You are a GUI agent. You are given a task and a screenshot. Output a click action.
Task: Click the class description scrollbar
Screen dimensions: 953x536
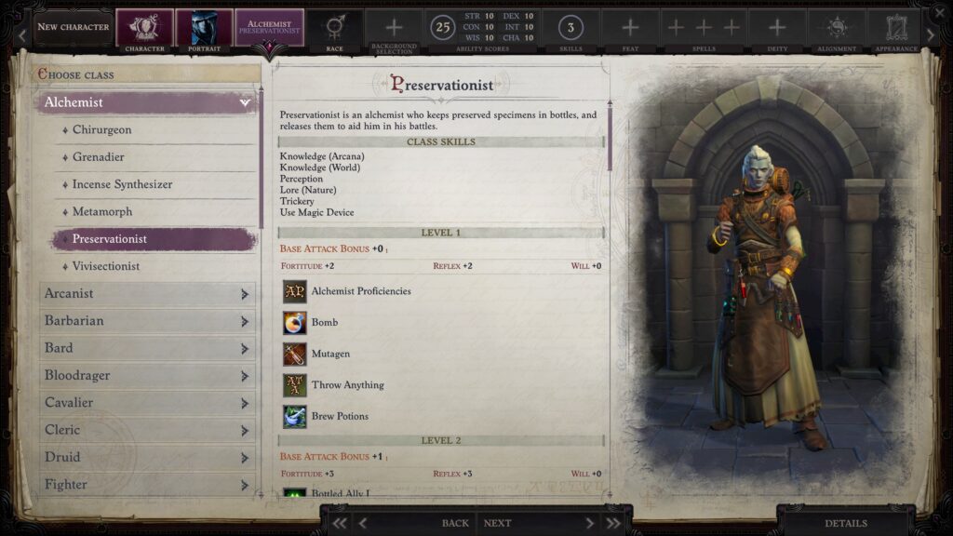pos(610,138)
